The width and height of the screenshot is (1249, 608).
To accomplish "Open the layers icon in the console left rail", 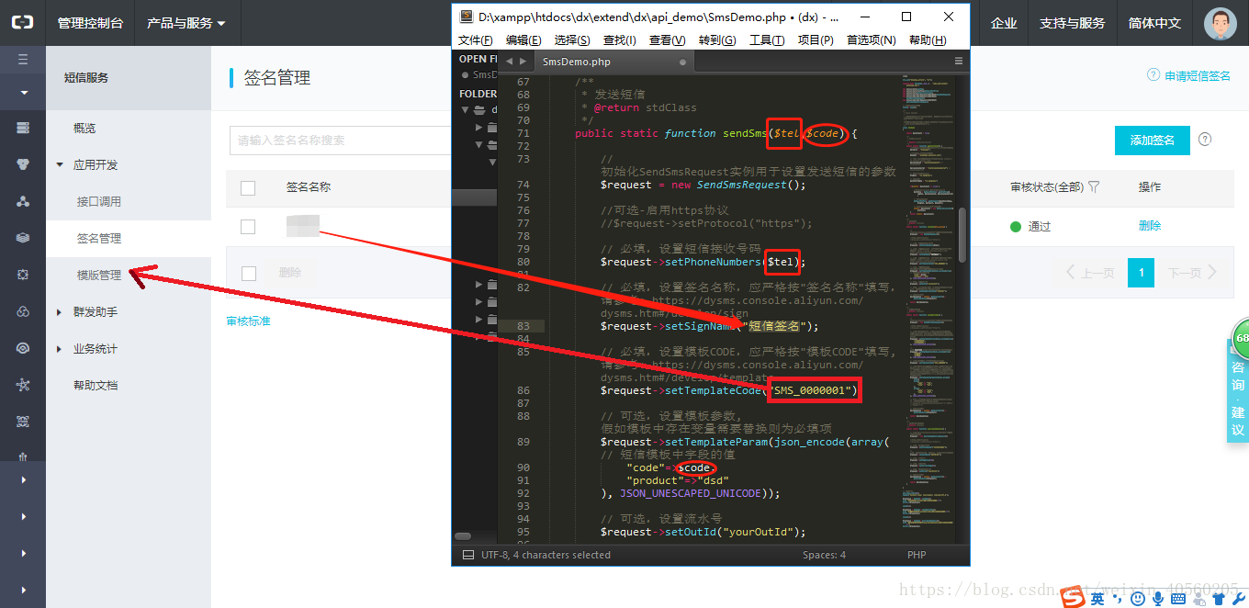I will [23, 238].
